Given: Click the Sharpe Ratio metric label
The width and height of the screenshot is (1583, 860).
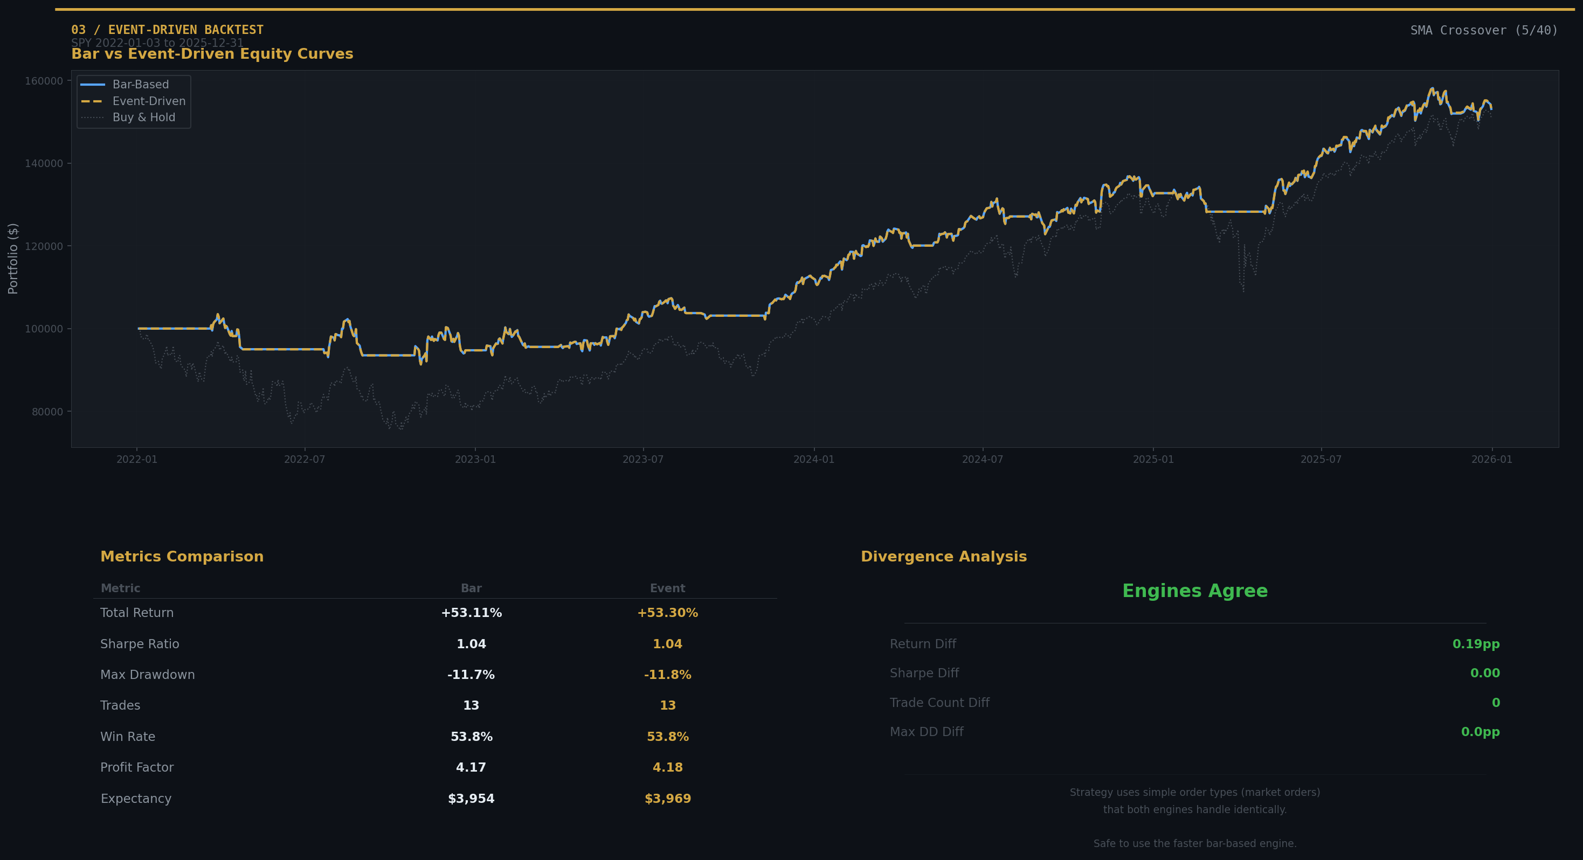Looking at the screenshot, I should [140, 644].
